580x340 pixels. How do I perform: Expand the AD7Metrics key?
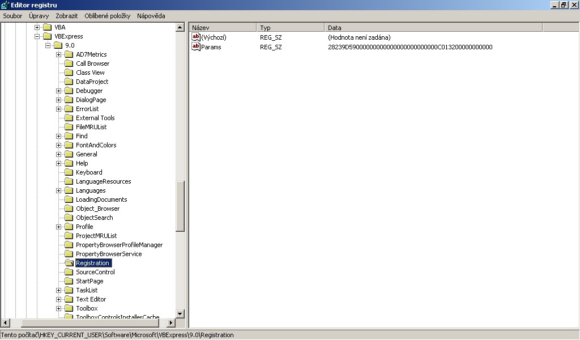pos(58,54)
